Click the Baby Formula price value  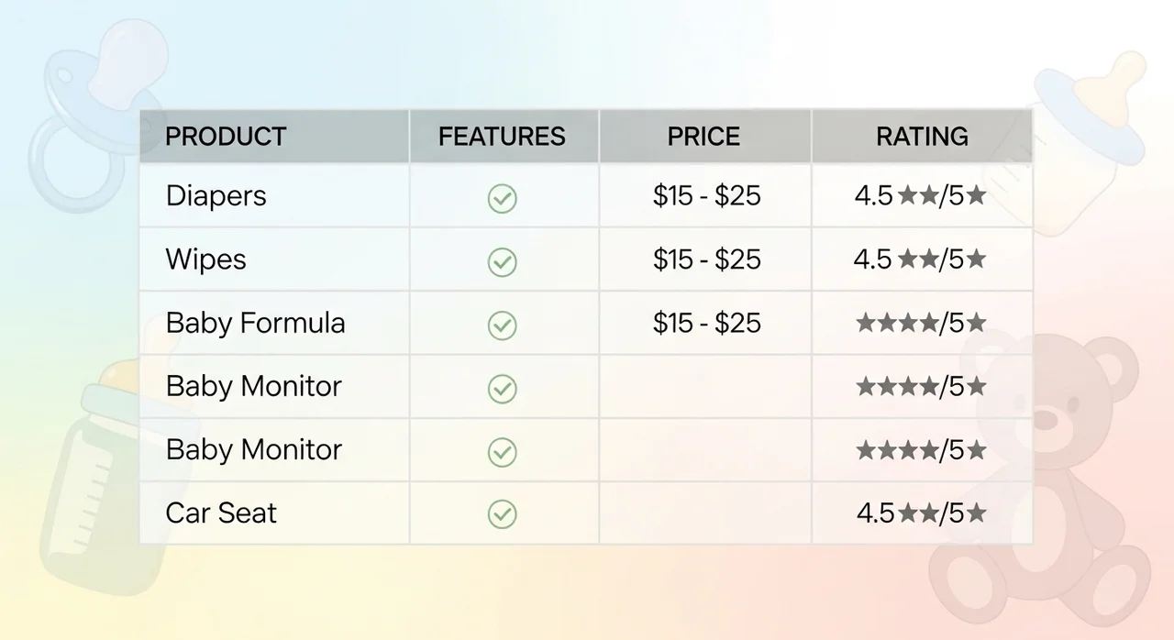706,323
